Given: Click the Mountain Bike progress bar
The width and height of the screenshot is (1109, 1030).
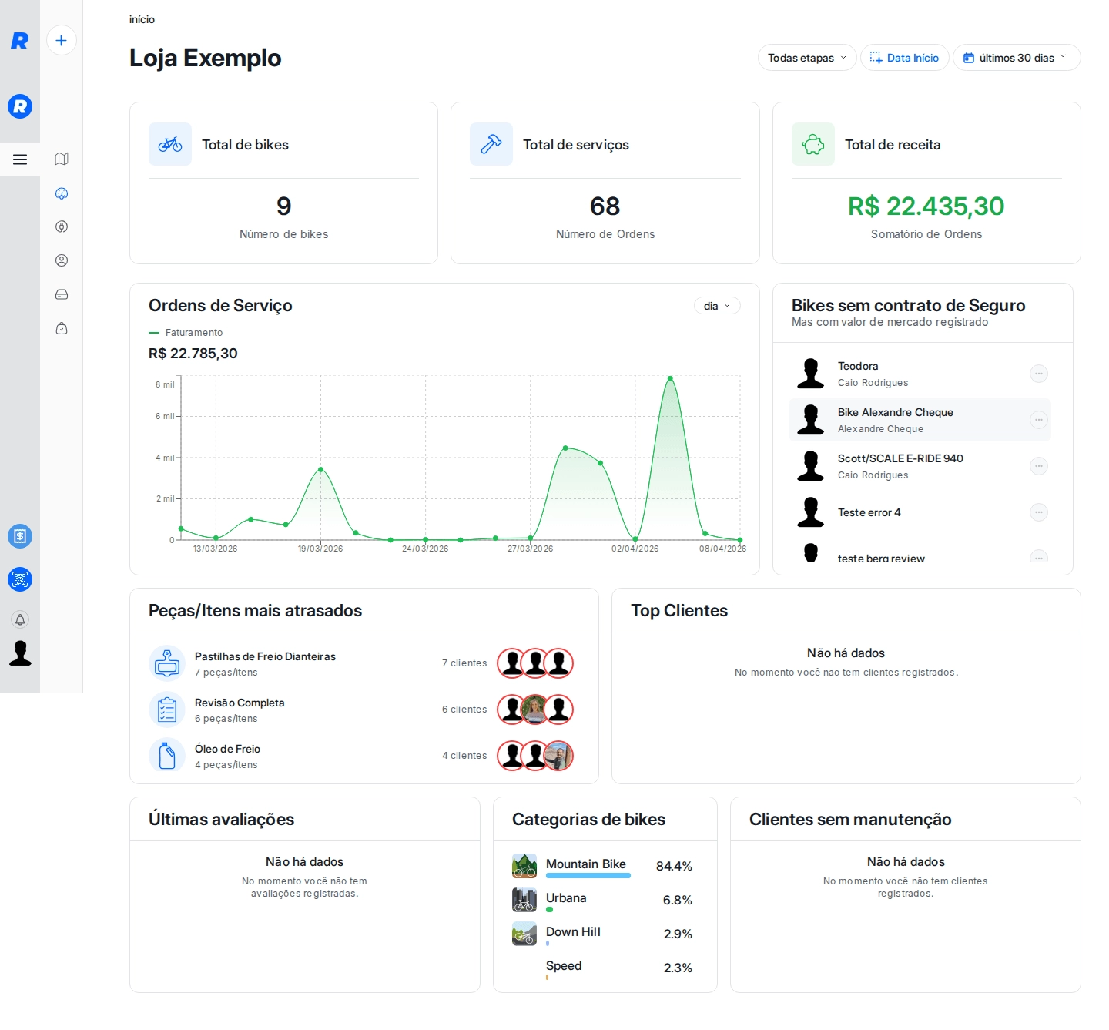Looking at the screenshot, I should pos(588,876).
